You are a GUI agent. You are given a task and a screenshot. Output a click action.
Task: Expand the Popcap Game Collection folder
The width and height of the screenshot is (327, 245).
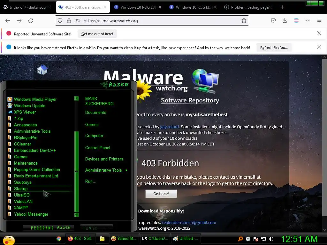tap(37, 170)
